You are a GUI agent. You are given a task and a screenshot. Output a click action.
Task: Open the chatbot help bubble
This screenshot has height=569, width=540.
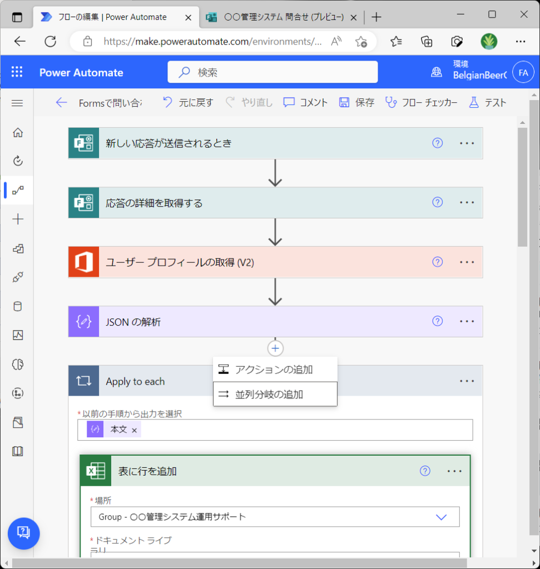pyautogui.click(x=23, y=533)
